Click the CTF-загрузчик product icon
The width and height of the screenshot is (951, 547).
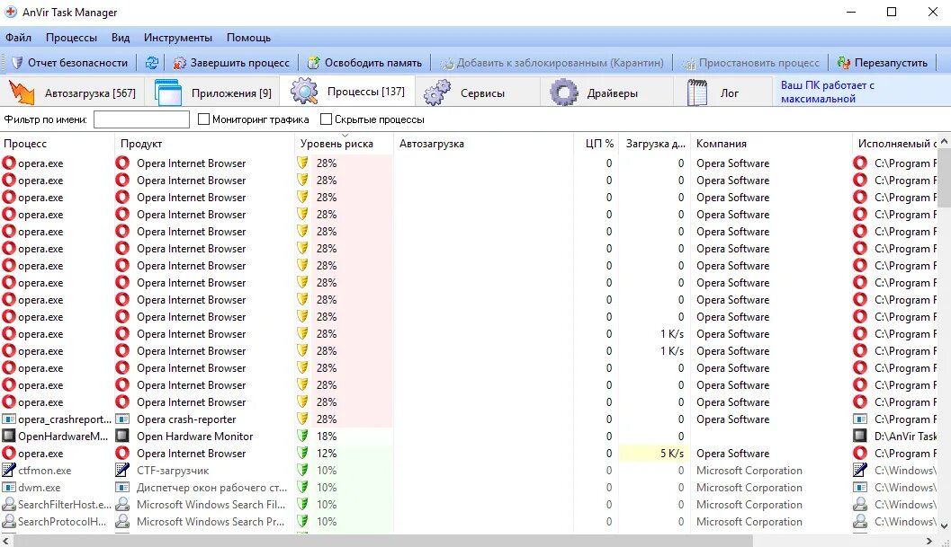122,470
